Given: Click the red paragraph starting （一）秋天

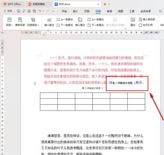Looking at the screenshot, I should click(93, 70).
